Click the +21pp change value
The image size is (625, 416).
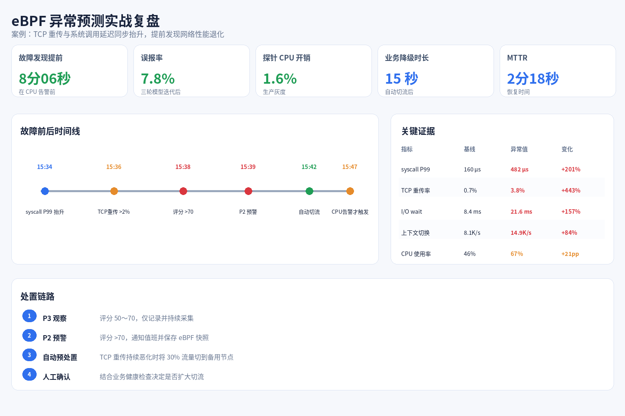click(570, 254)
